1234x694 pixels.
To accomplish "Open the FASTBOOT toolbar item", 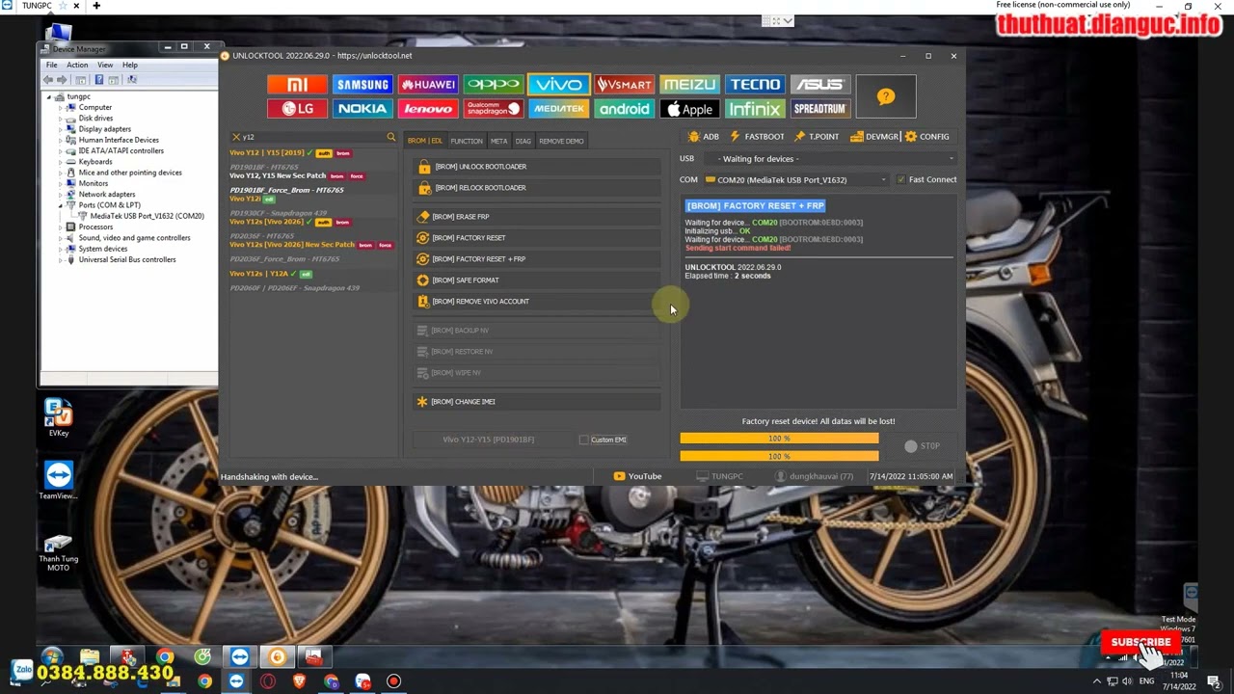I will point(757,137).
